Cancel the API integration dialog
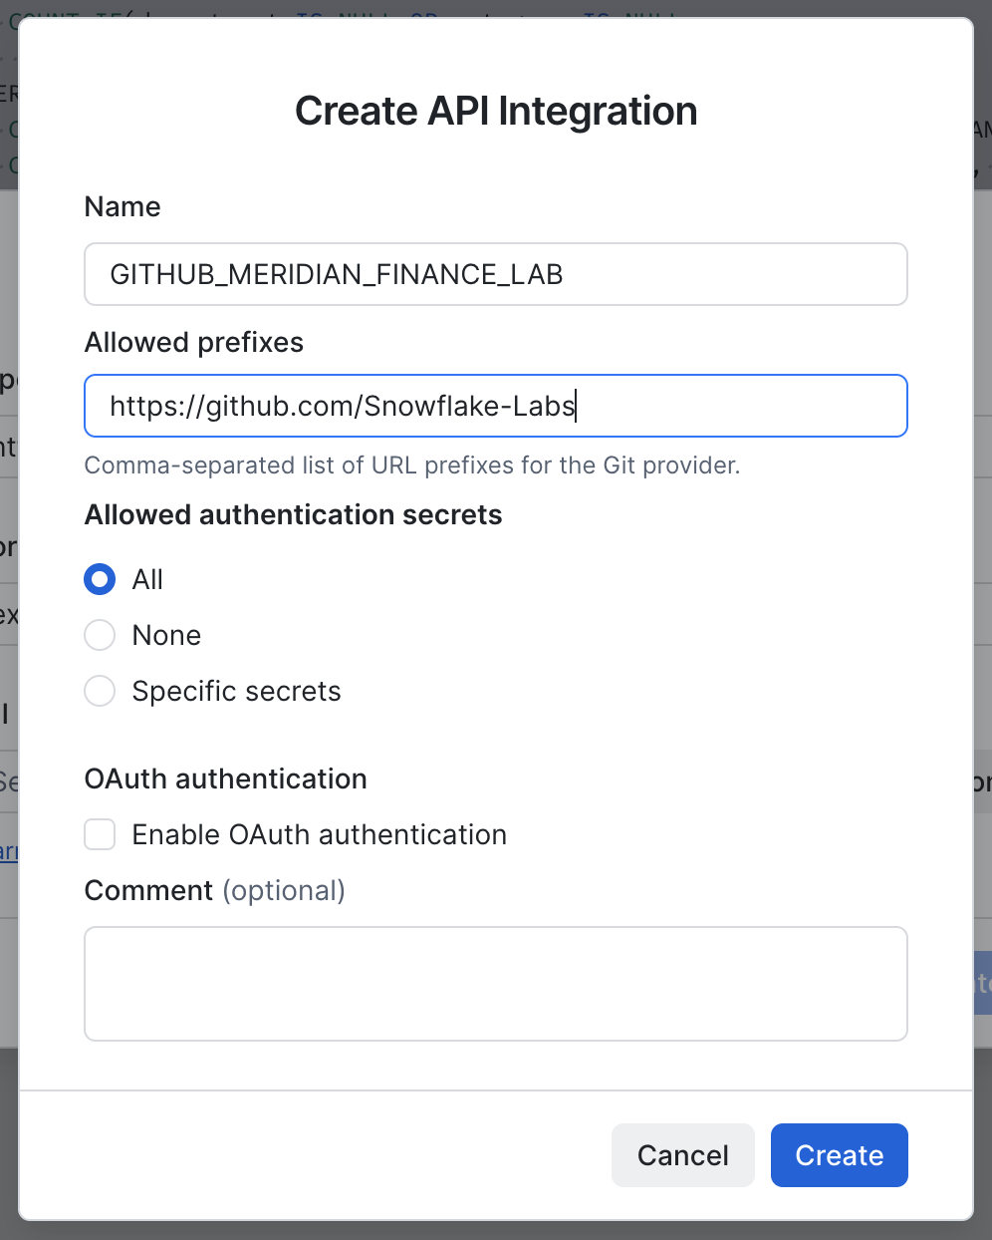This screenshot has height=1240, width=992. tap(683, 1155)
